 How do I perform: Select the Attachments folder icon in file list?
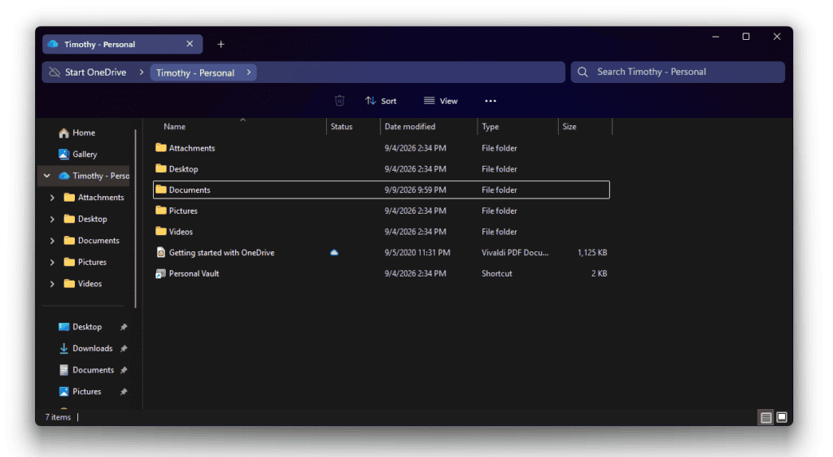coord(160,147)
